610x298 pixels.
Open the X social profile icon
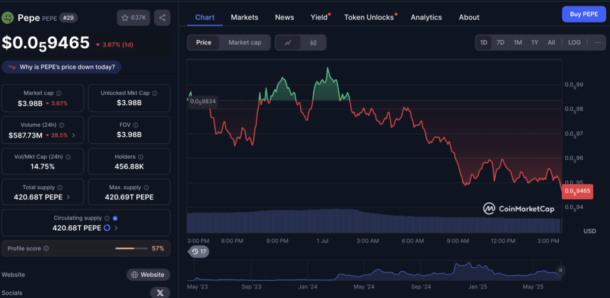160,293
